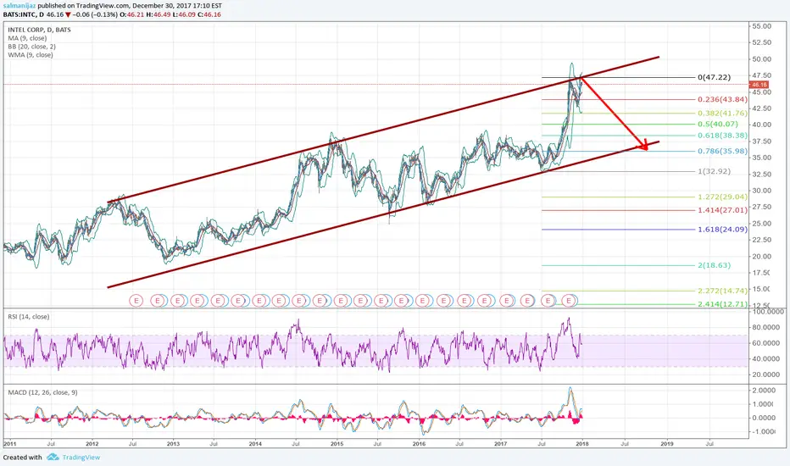Click the RSI (14, close) pane title

point(28,317)
